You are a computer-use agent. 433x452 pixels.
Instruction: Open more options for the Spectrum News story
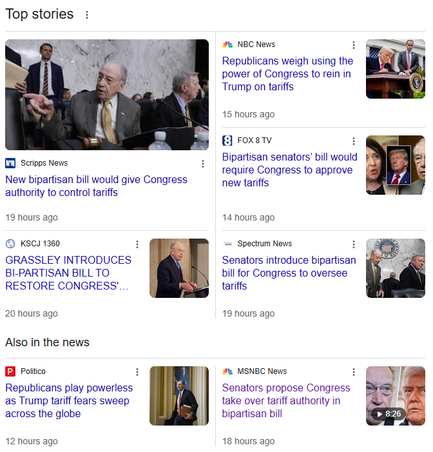(x=354, y=244)
